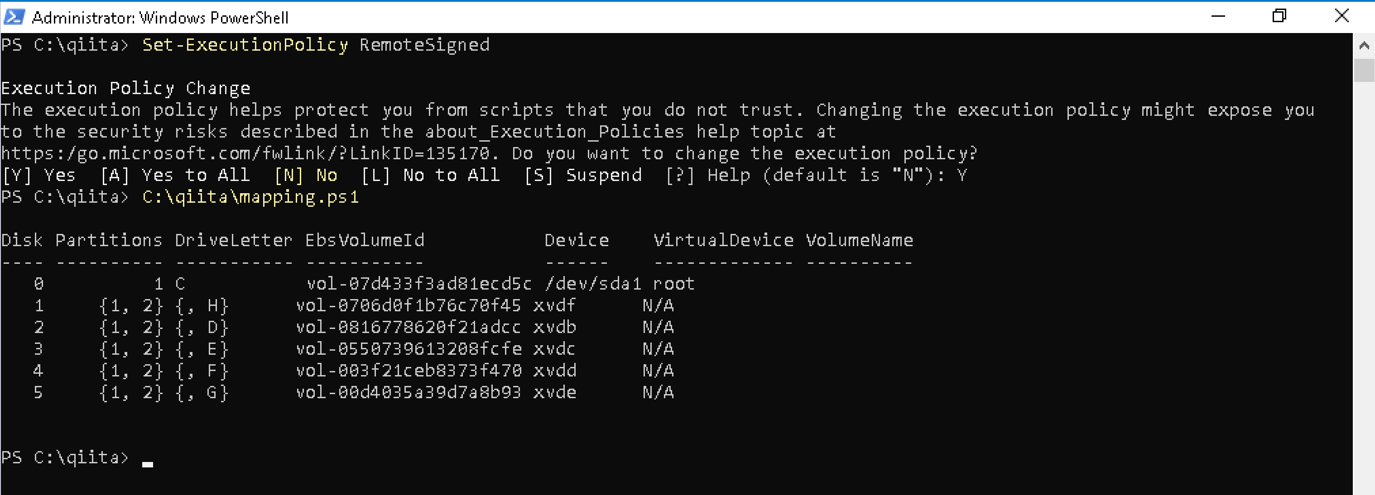Image resolution: width=1375 pixels, height=495 pixels.
Task: Click the EbsVolumeId column header
Action: (x=364, y=240)
